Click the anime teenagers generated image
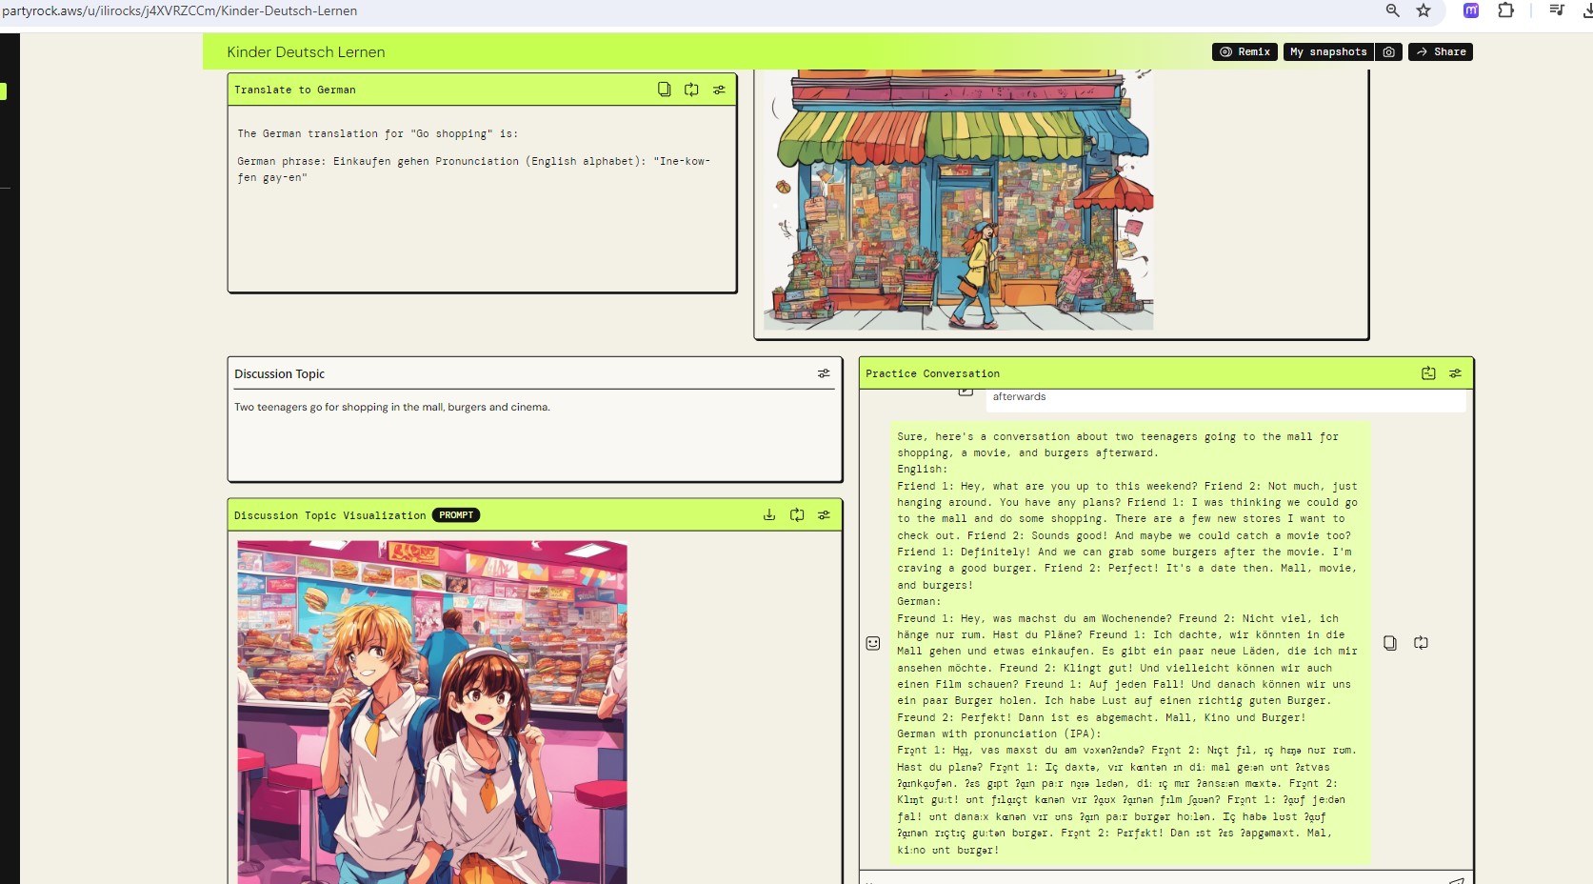The height and width of the screenshot is (884, 1593). (432, 712)
